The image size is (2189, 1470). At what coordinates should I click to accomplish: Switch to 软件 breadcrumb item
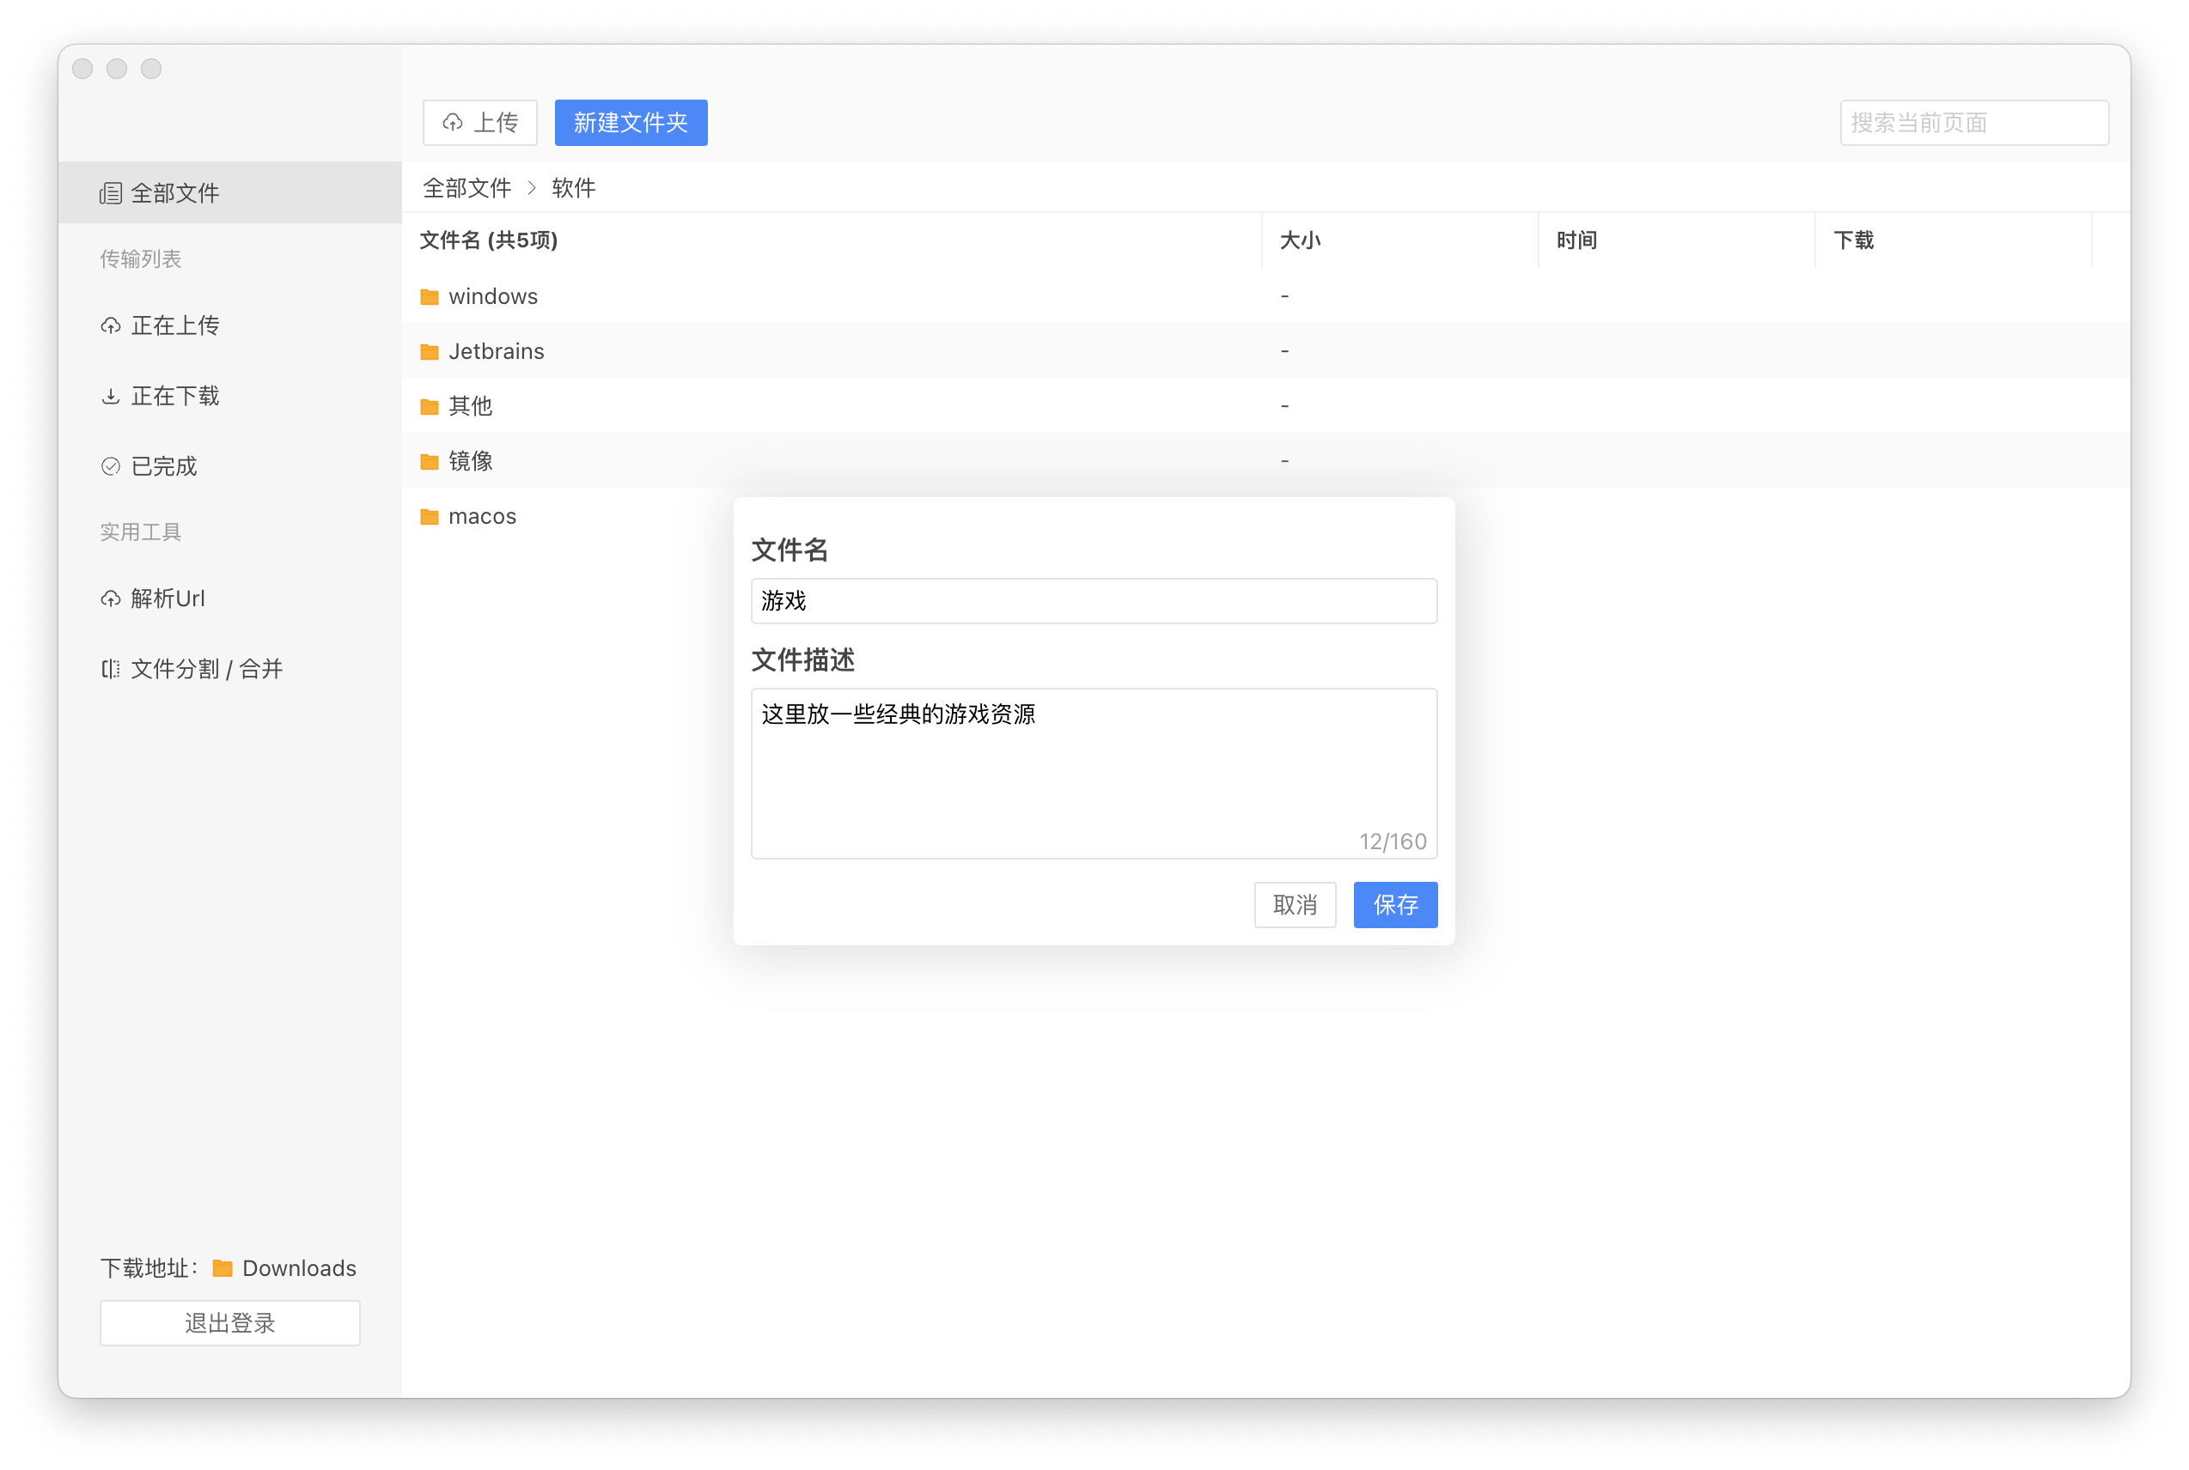574,187
